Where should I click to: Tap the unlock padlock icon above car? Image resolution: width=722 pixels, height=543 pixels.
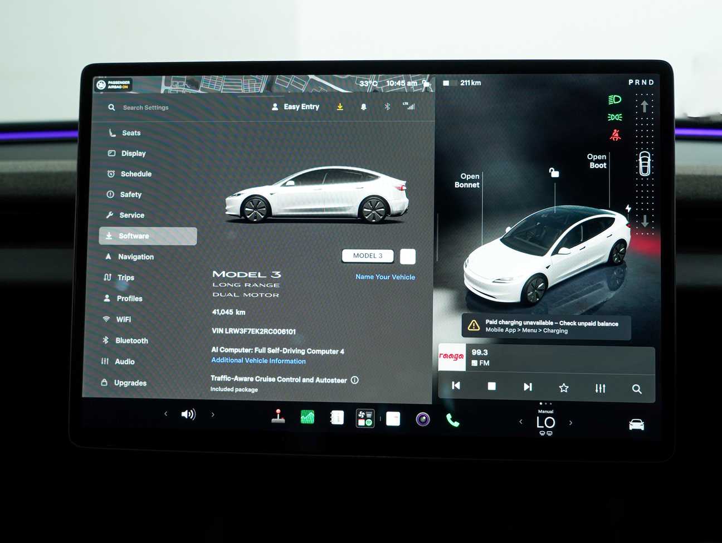point(554,173)
